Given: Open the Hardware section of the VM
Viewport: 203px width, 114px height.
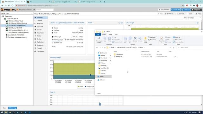Looking at the screenshot, I should pos(40,24).
